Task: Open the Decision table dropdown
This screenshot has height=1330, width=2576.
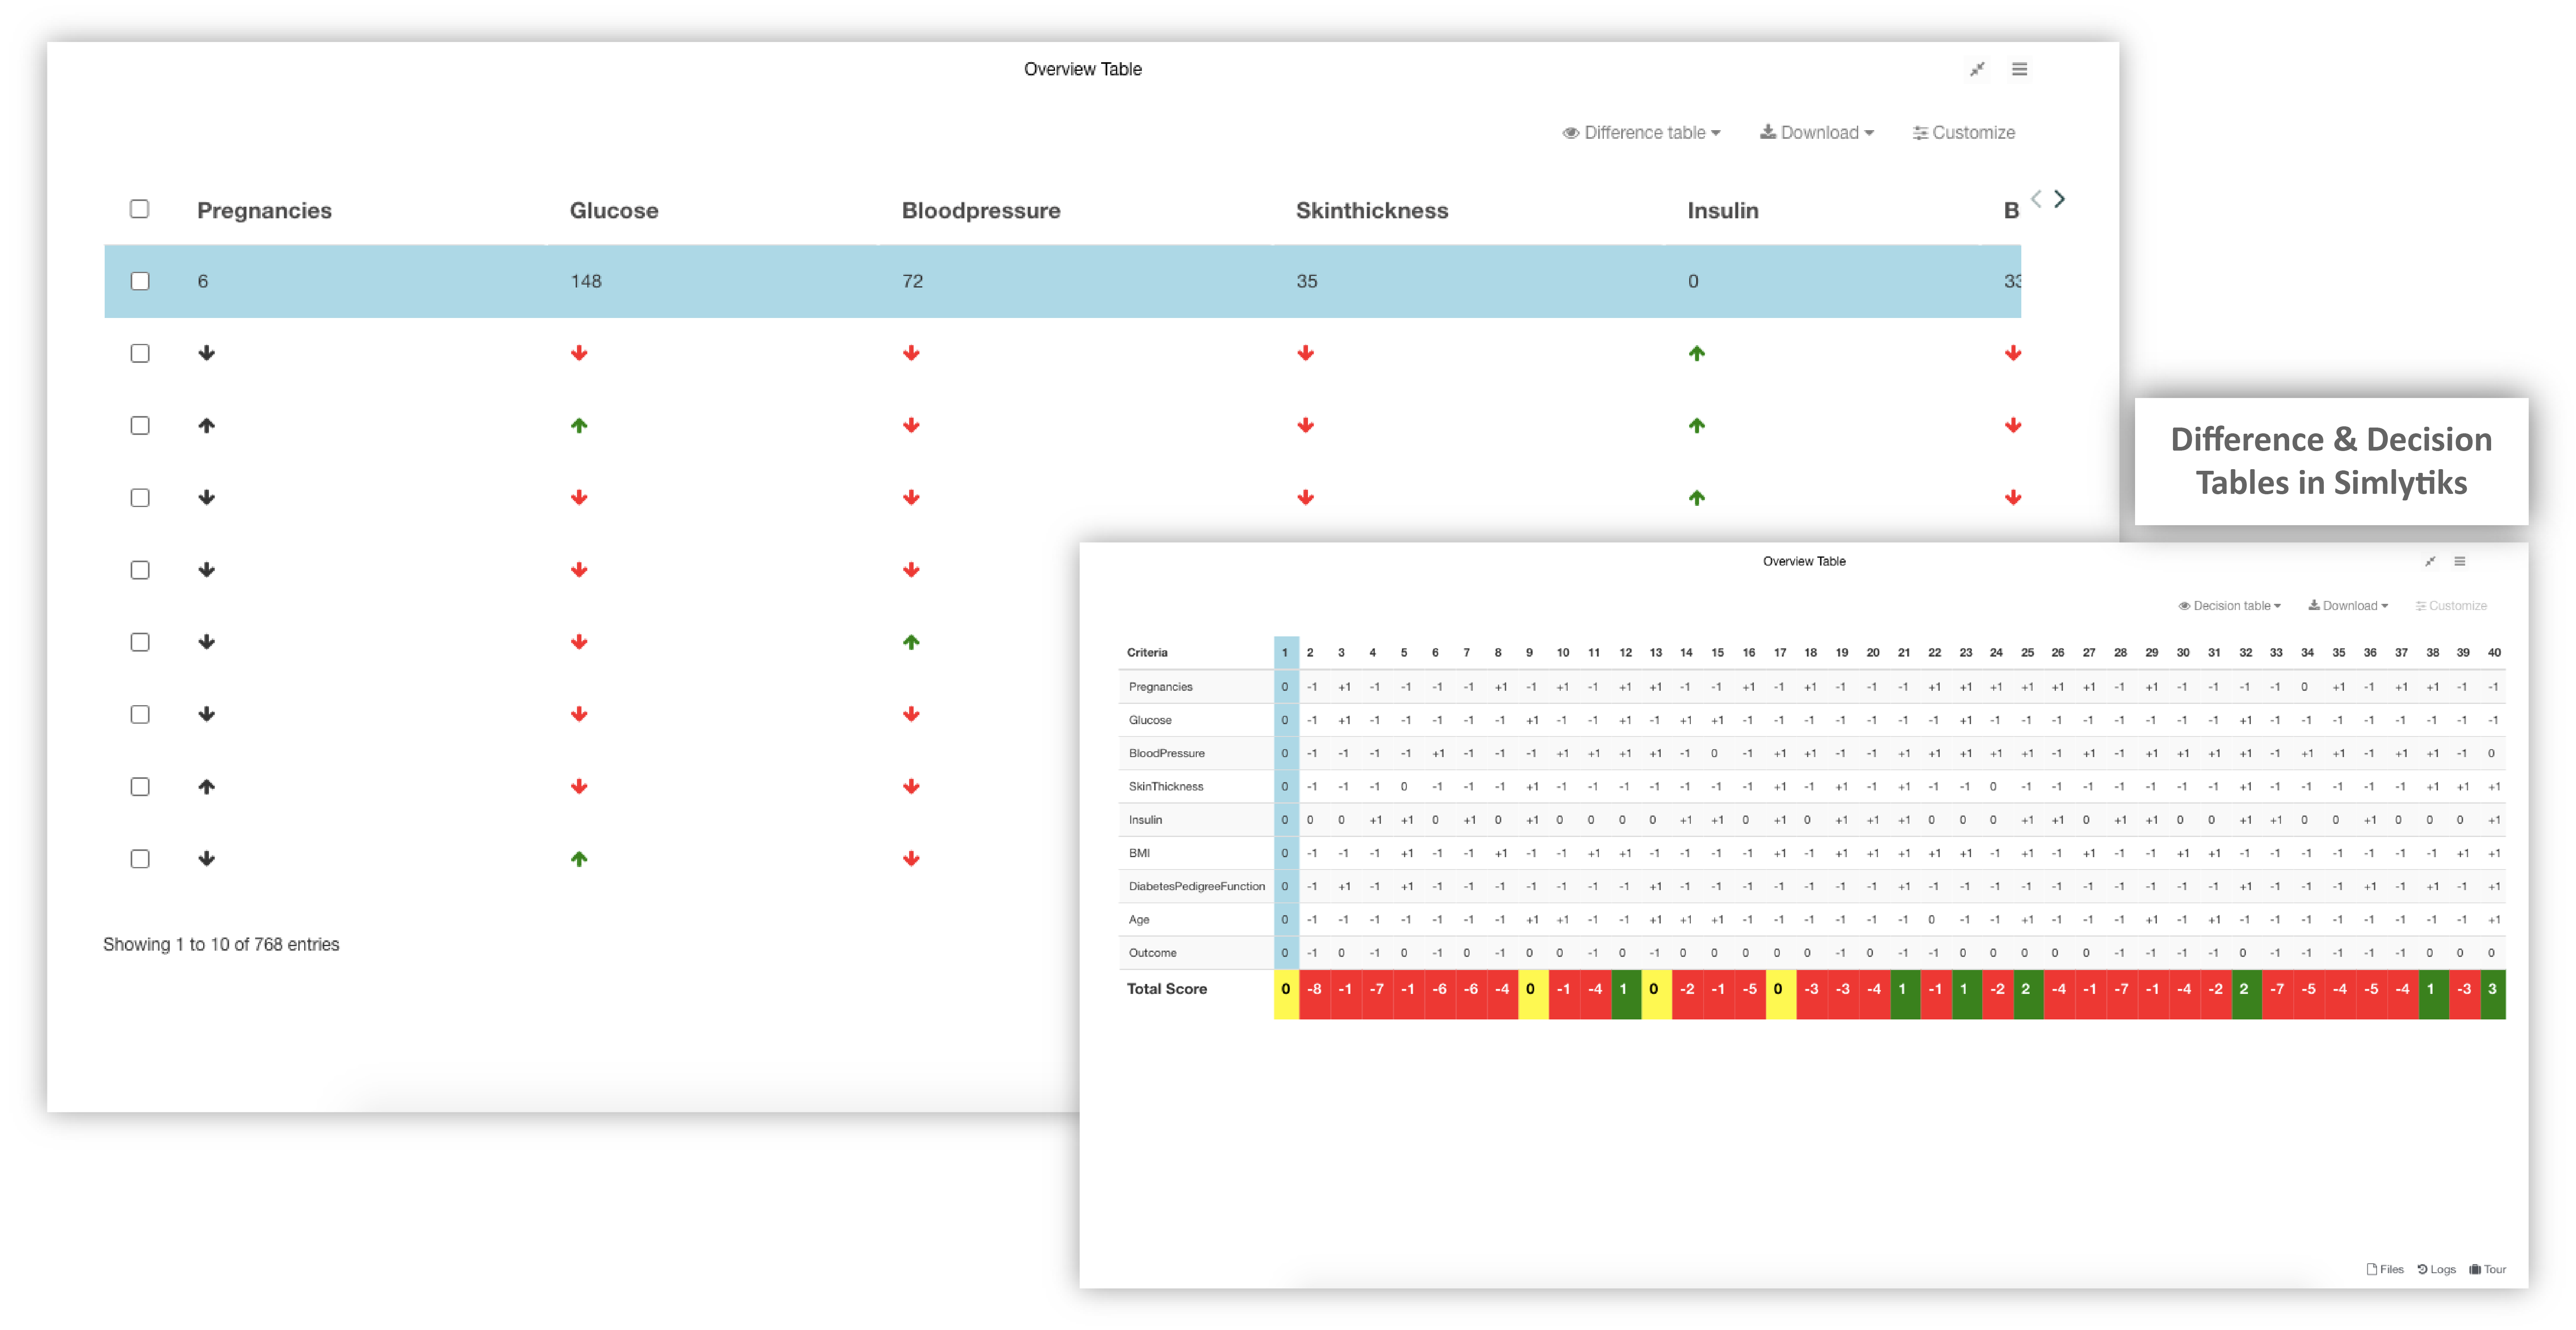Action: pyautogui.click(x=2229, y=605)
